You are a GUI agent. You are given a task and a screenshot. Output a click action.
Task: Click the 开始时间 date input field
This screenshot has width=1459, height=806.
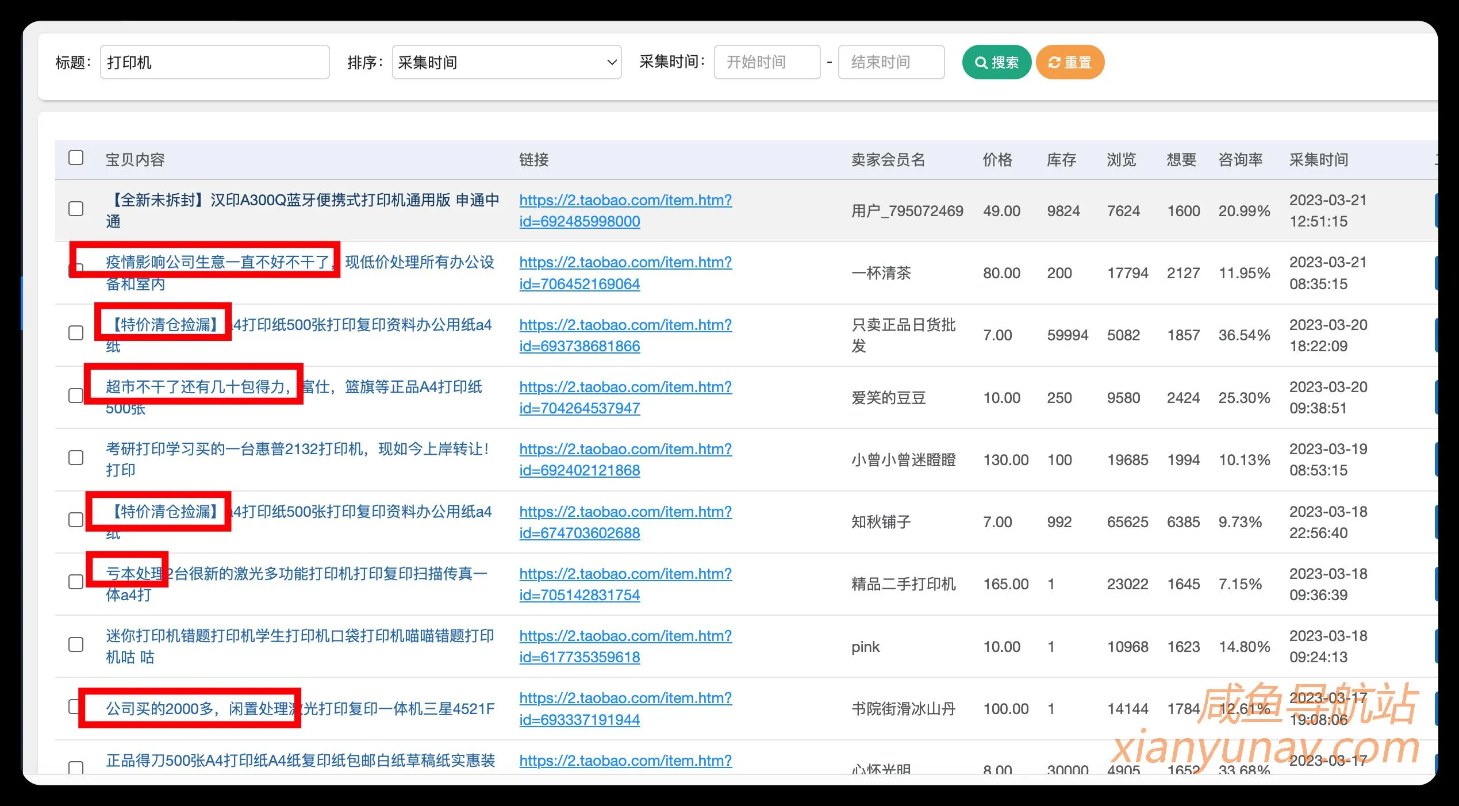[x=767, y=62]
